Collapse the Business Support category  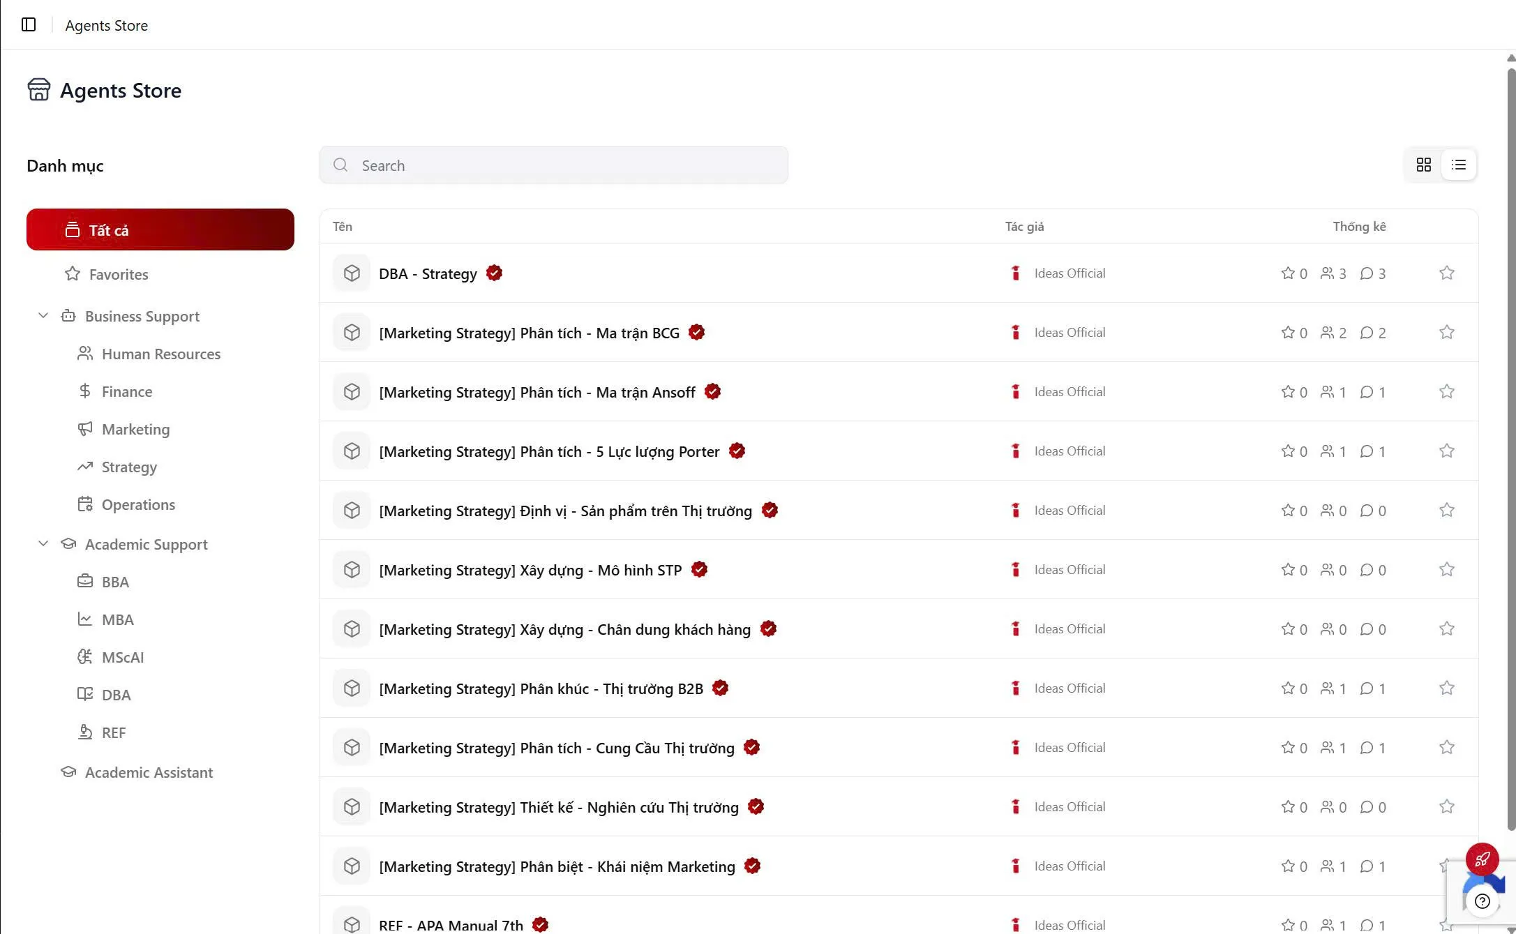43,315
